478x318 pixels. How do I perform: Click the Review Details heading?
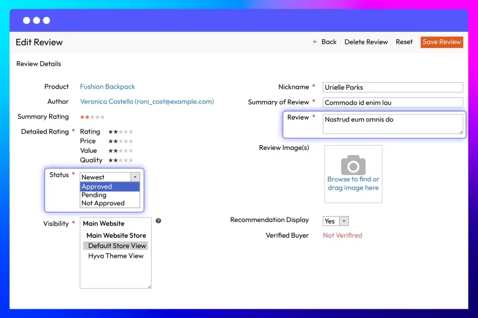pos(39,64)
